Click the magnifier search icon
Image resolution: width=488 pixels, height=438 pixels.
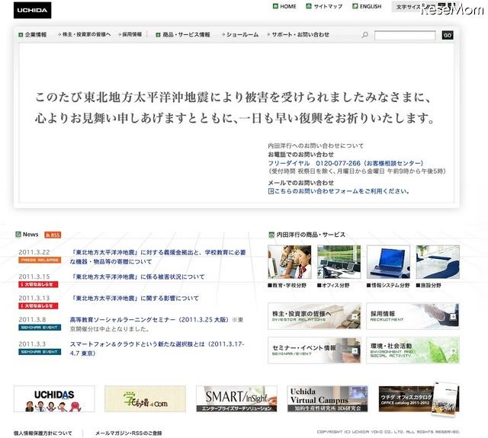point(364,35)
